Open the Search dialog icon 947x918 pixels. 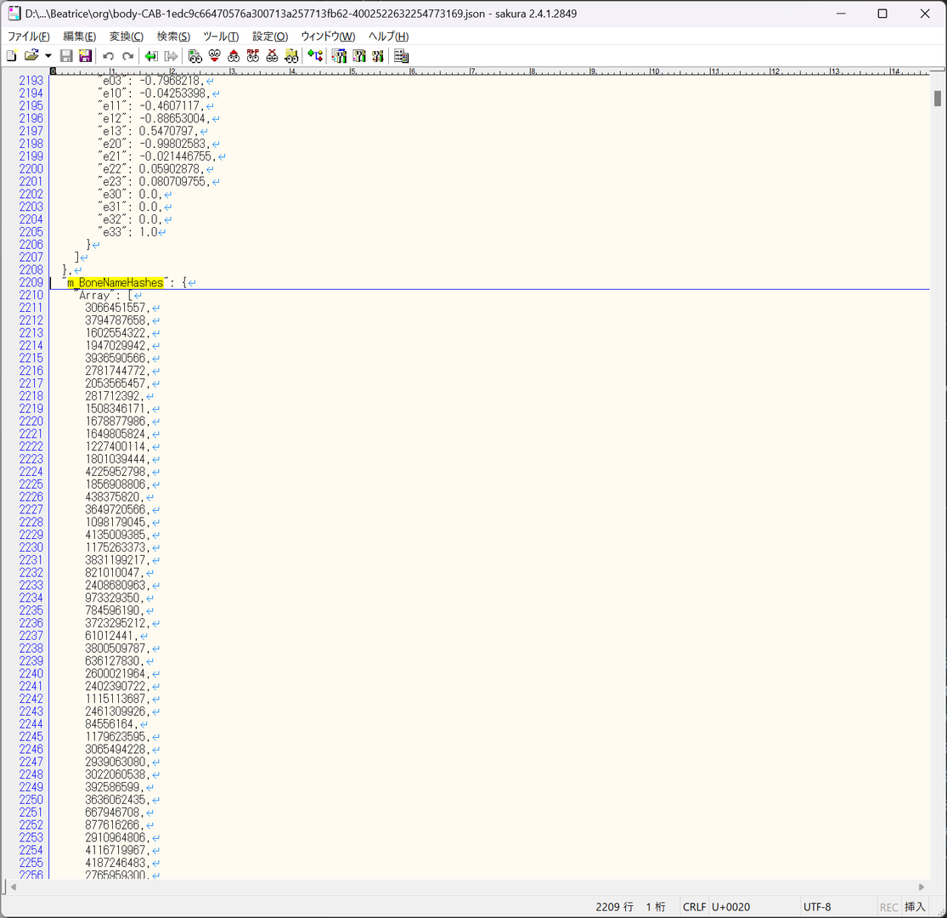click(x=194, y=56)
